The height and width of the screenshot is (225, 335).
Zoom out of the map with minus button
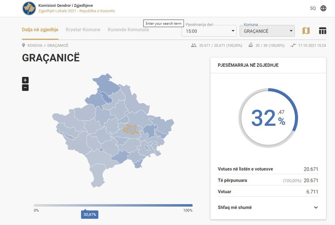coord(25,88)
